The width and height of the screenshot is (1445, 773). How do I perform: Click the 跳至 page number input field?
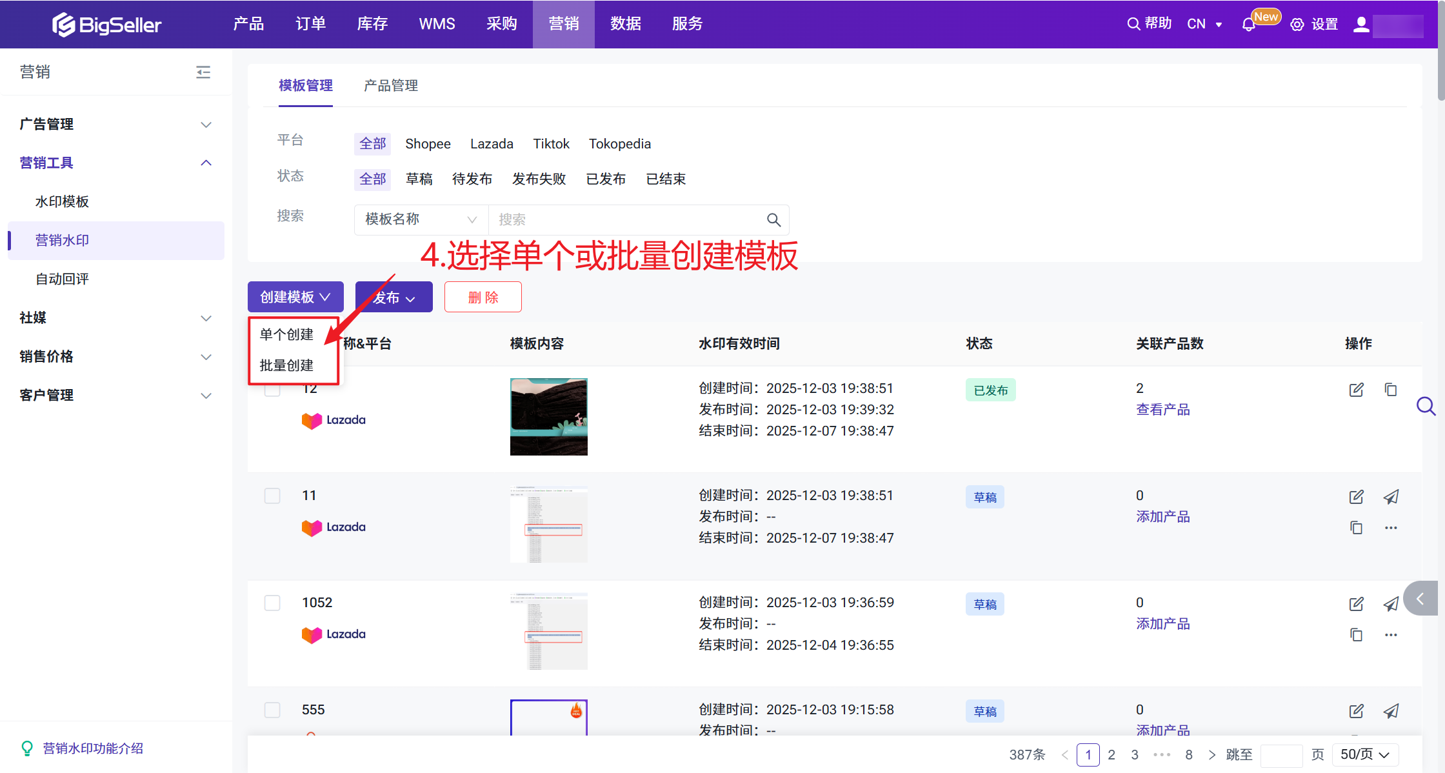(1281, 754)
